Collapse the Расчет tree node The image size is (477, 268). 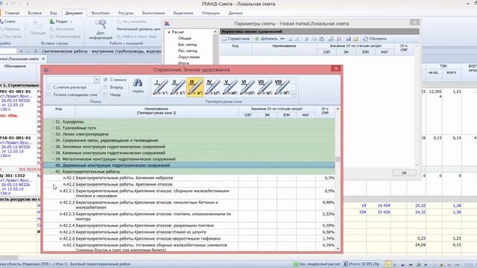[169, 32]
